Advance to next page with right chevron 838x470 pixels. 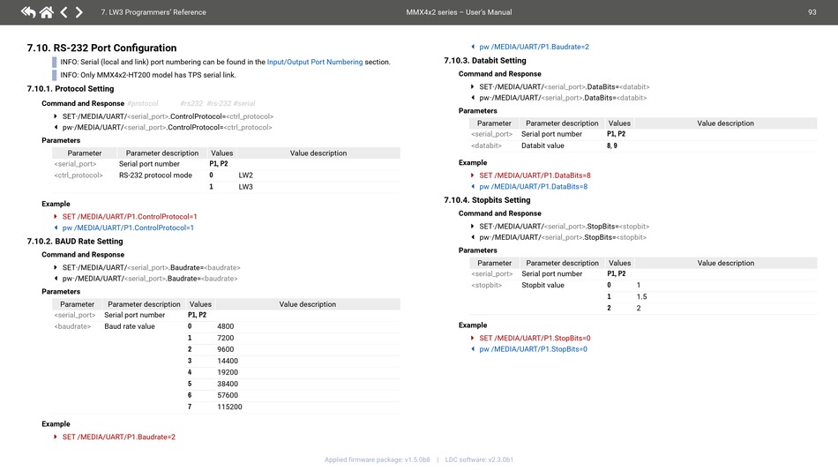(79, 12)
